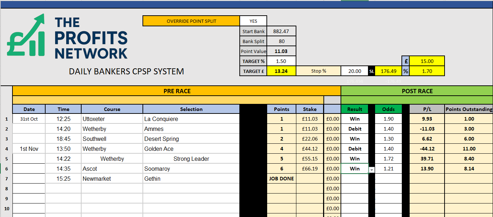Image resolution: width=493 pixels, height=217 pixels.
Task: Click the TARGET % value 1.50
Action: pos(281,61)
